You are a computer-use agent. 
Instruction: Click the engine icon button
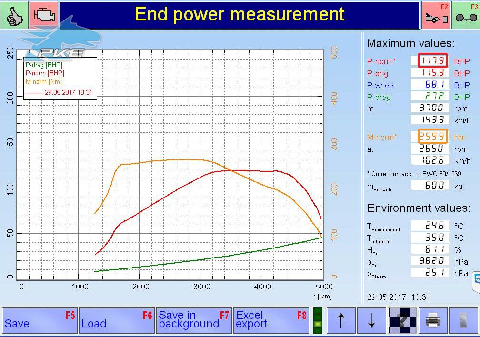(44, 15)
